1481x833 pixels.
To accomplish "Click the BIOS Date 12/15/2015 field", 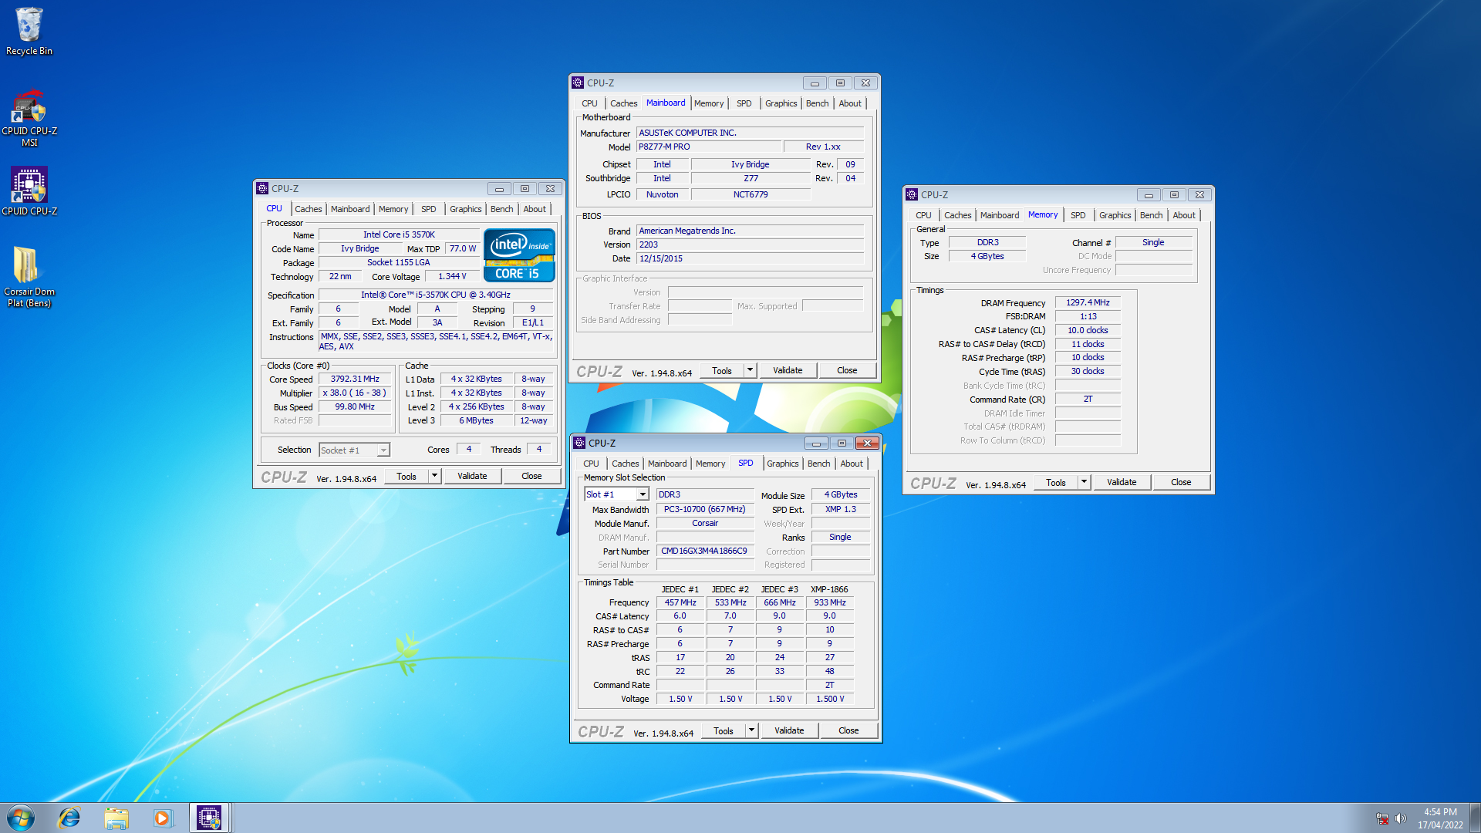I will [751, 259].
